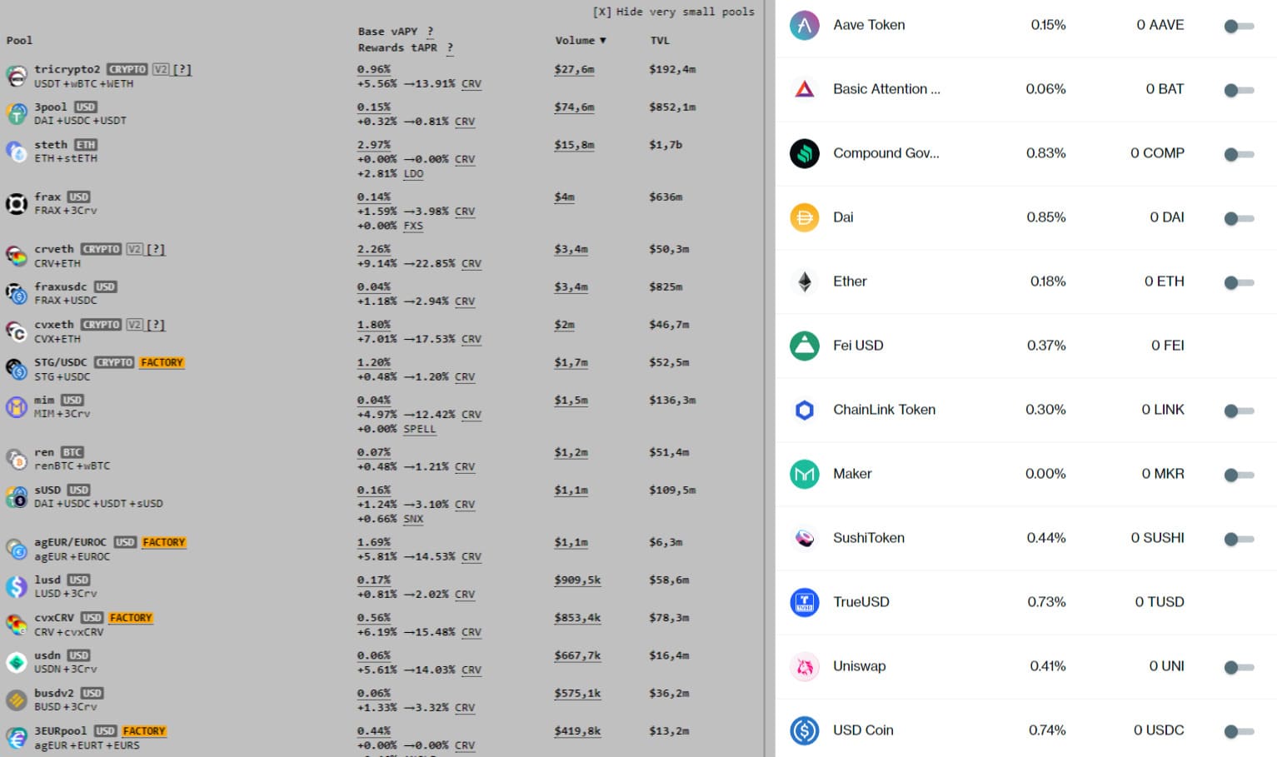Click the ChainLink Token hexagon icon
This screenshot has width=1277, height=757.
804,410
